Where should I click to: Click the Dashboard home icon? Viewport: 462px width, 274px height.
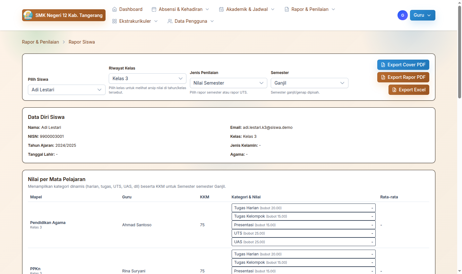(115, 9)
